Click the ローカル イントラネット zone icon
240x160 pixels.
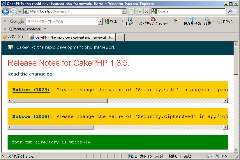pyautogui.click(x=131, y=156)
